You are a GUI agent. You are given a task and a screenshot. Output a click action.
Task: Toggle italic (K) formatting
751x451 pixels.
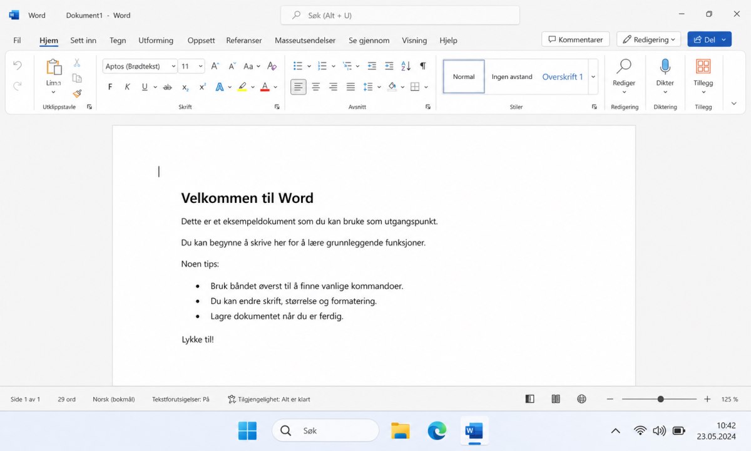(x=127, y=87)
